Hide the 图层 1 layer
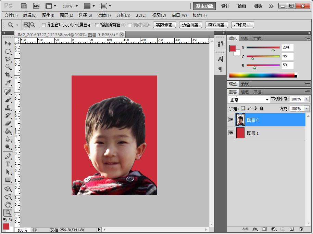Screen dimensions: 313x234 pyautogui.click(x=231, y=133)
